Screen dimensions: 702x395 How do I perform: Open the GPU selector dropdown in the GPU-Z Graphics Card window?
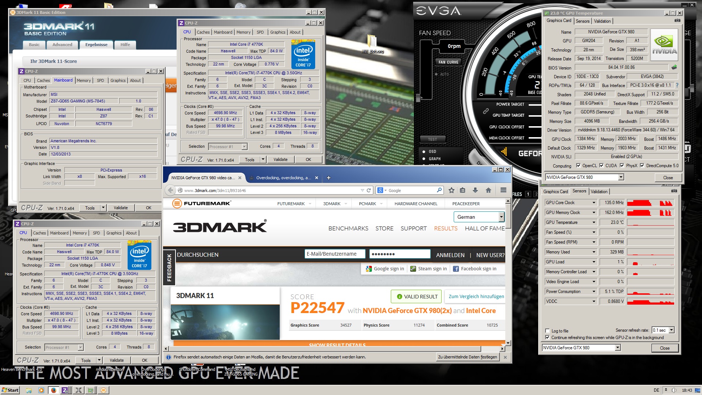click(621, 177)
